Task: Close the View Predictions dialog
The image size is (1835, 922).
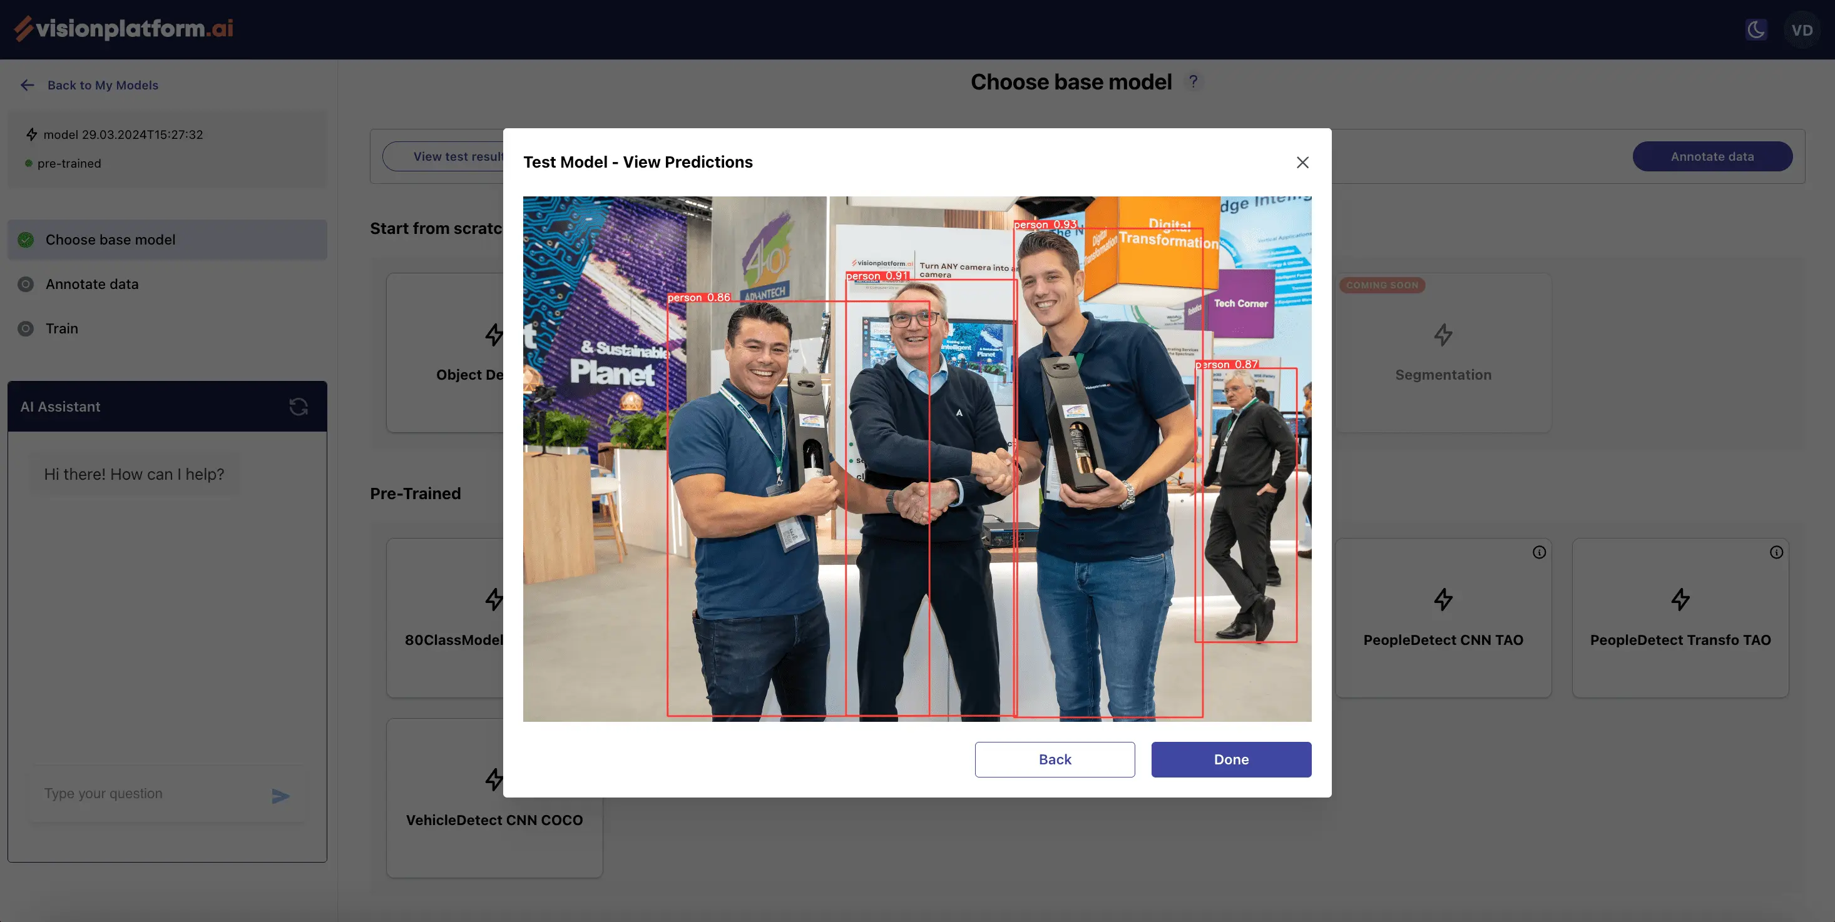Action: coord(1302,163)
